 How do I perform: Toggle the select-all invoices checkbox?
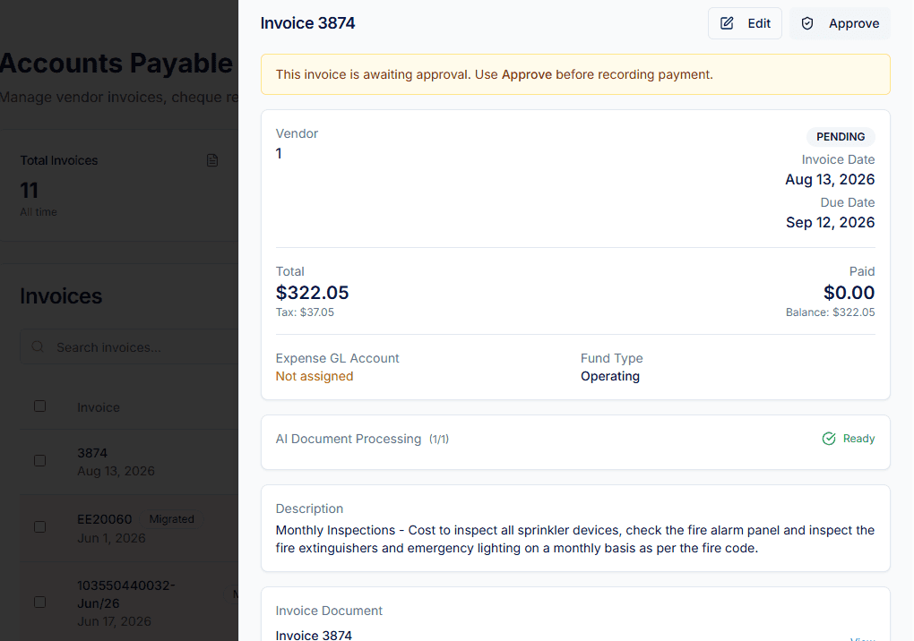point(39,406)
